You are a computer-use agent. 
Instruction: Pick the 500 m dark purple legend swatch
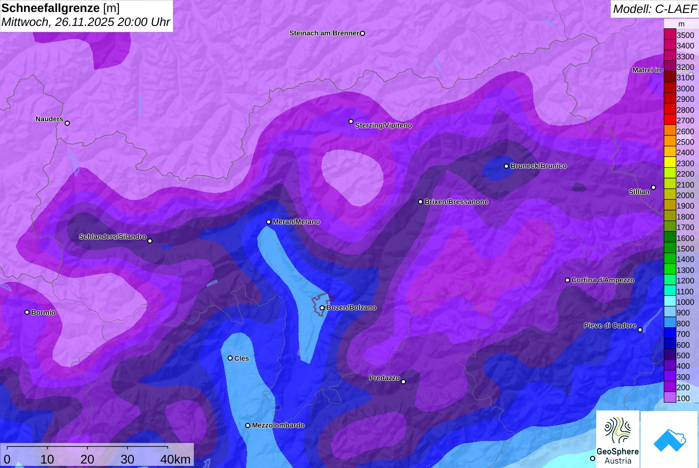click(x=670, y=355)
